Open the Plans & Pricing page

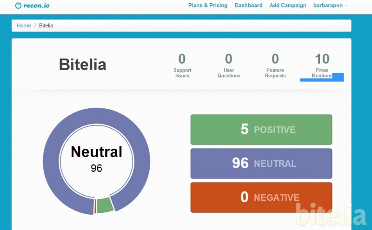207,6
